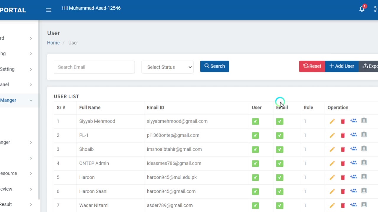Screen dimensions: 378x212
Task: Edit the Waqar Nizami user row
Action: 332,205
